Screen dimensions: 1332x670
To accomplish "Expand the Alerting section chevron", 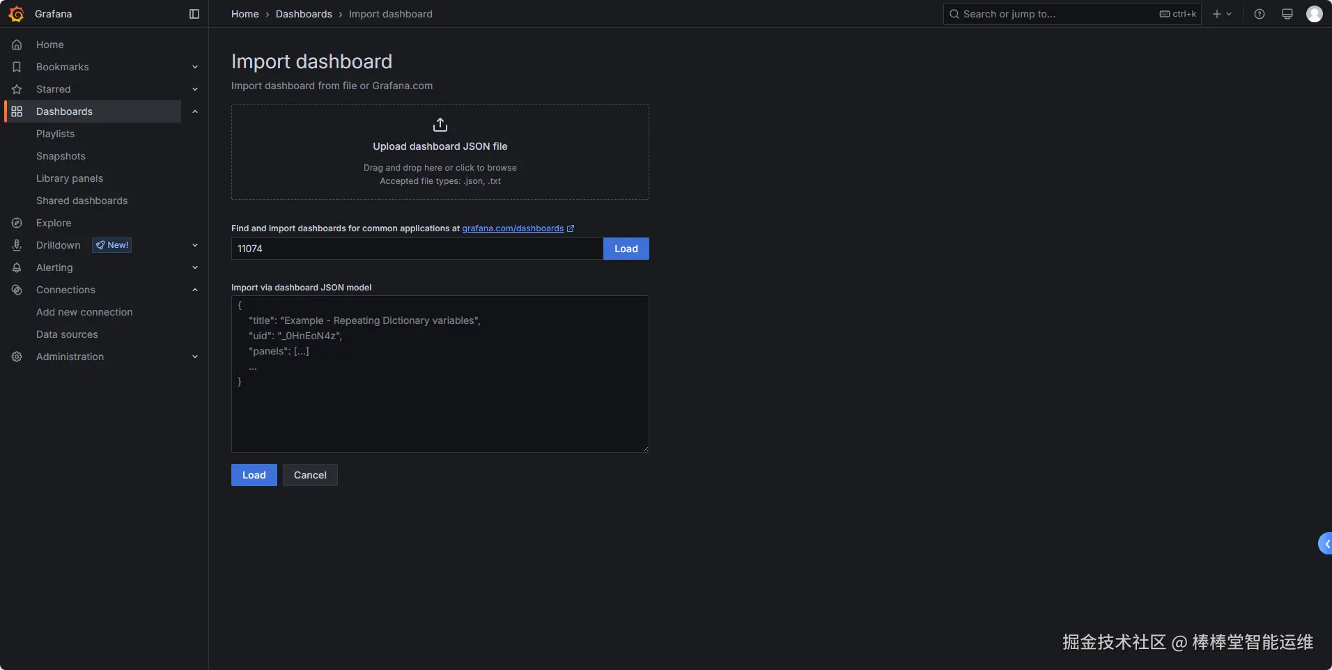I will pyautogui.click(x=195, y=267).
